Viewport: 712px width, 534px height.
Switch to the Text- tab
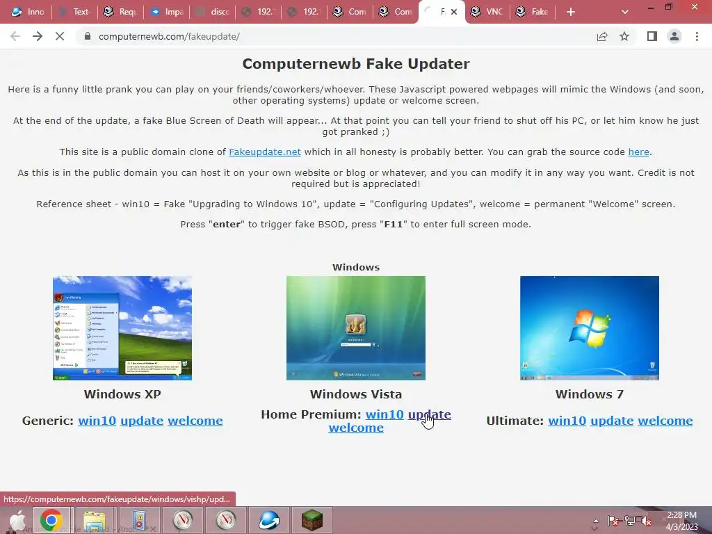click(x=74, y=12)
